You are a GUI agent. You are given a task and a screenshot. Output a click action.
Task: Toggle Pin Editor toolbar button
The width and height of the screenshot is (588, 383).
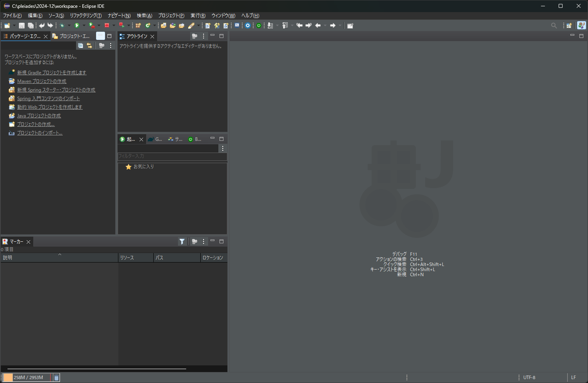pyautogui.click(x=350, y=25)
